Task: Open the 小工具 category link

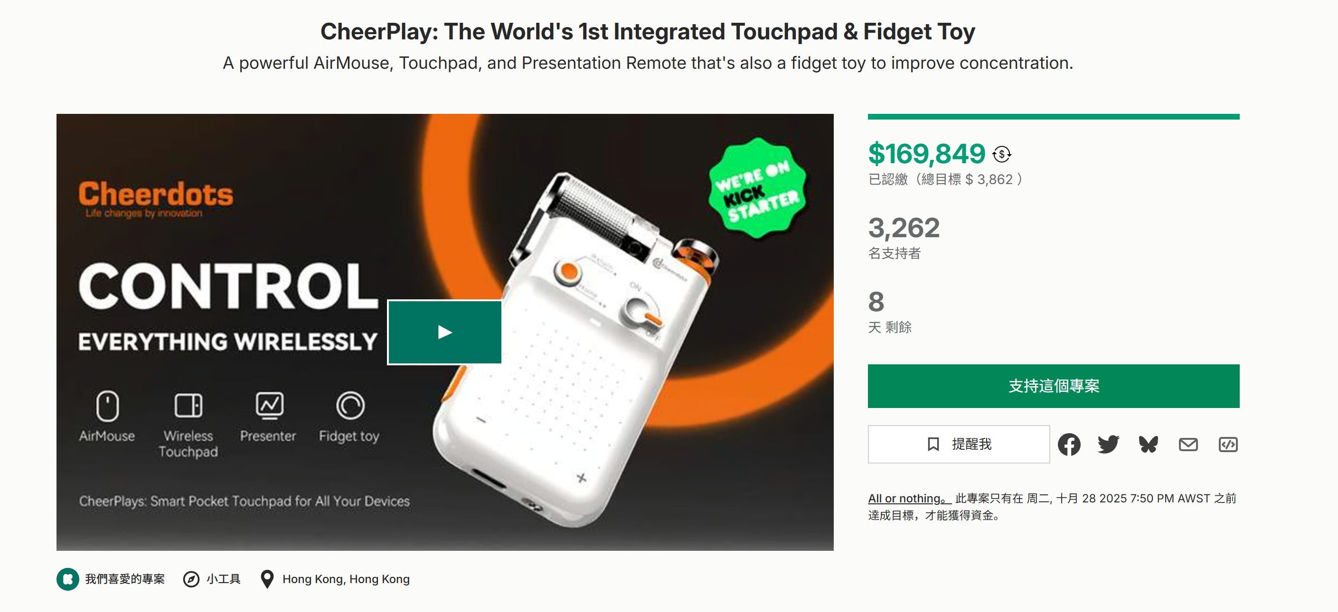Action: click(223, 579)
